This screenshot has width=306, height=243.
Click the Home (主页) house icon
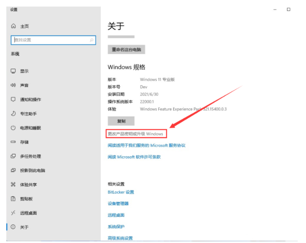[13, 27]
